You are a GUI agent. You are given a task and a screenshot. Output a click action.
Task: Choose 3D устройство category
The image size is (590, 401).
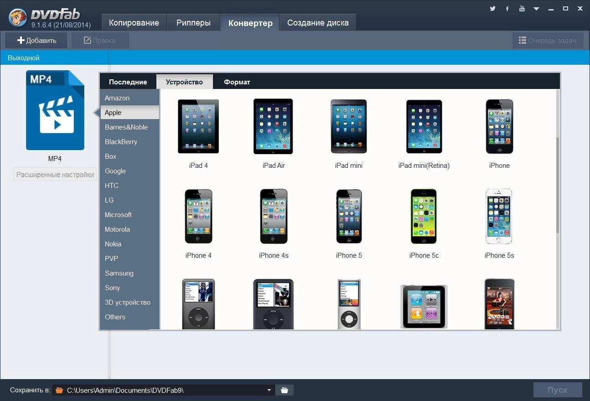[x=130, y=302]
